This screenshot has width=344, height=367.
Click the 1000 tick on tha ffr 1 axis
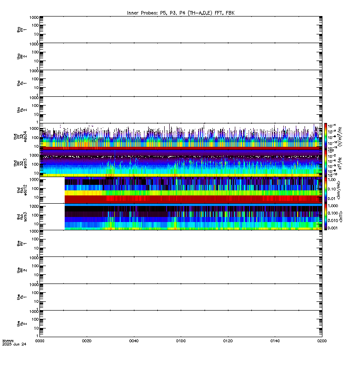point(34,17)
